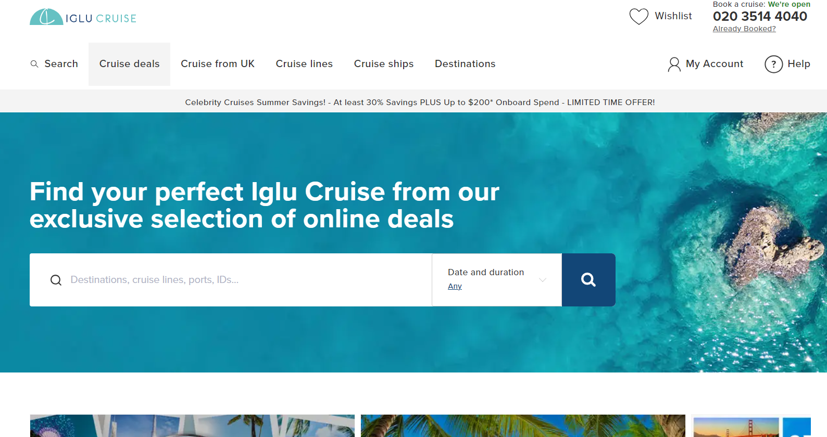Screen dimensions: 827x437
Task: Click the magnifier icon inside the destinations field
Action: (x=56, y=280)
